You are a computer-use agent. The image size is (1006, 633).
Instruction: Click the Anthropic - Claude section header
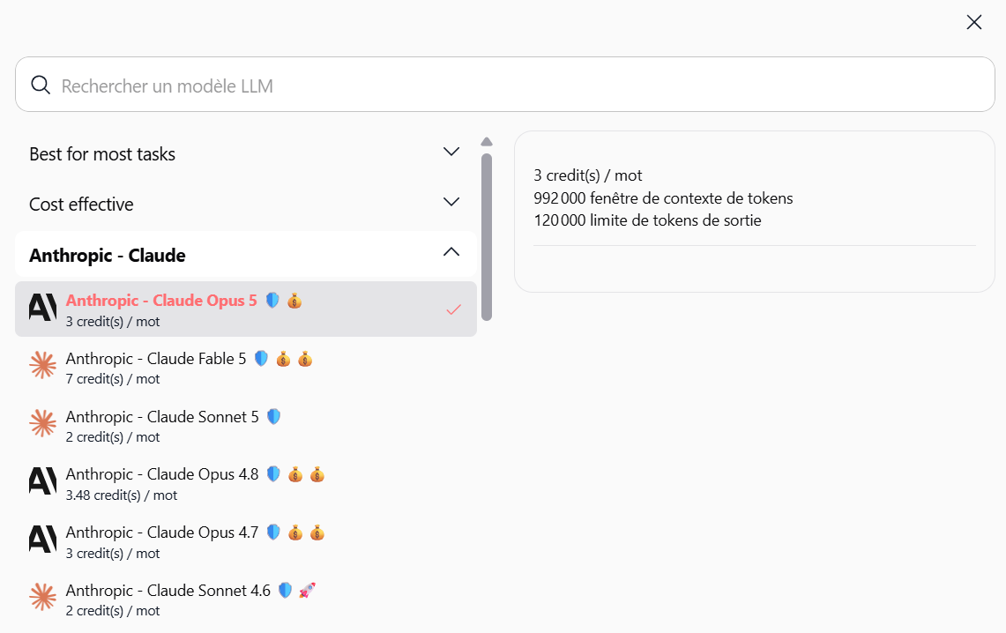point(246,255)
